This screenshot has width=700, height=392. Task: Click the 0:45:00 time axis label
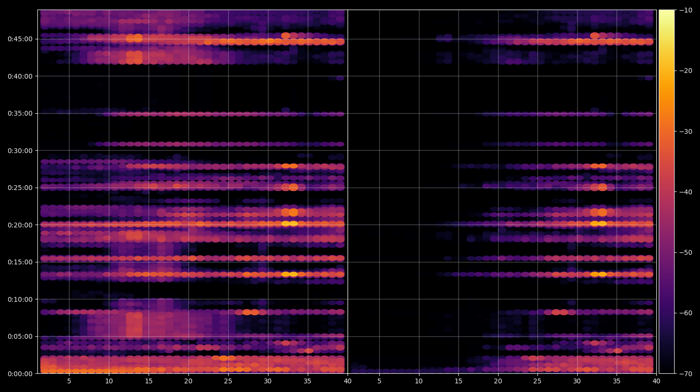[x=20, y=39]
